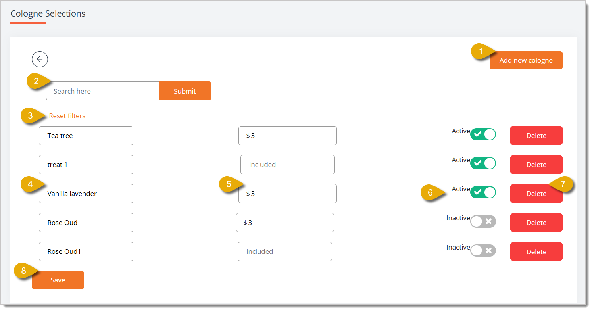The width and height of the screenshot is (592, 311).
Task: Delete the Rose Oud1 cologne
Action: [x=536, y=251]
